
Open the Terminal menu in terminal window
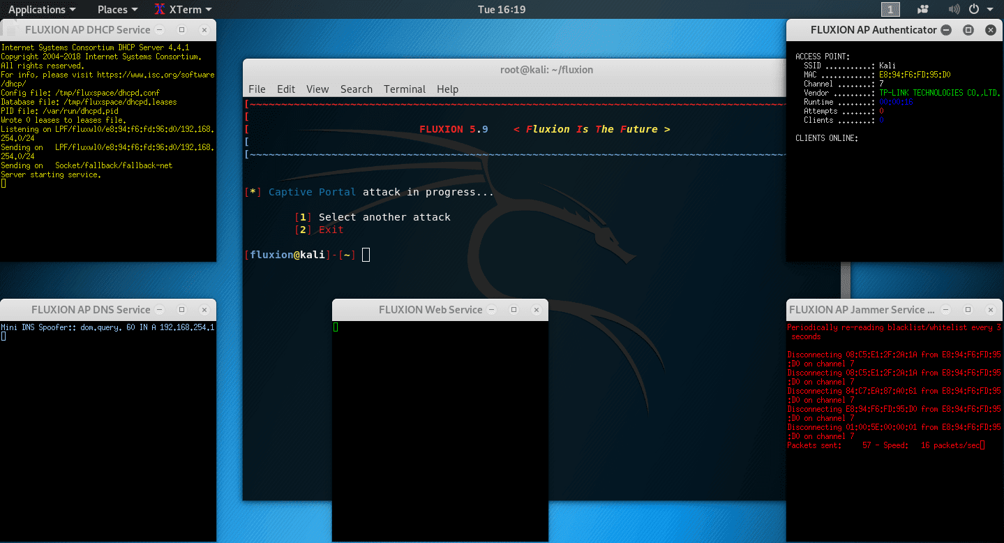pyautogui.click(x=405, y=89)
